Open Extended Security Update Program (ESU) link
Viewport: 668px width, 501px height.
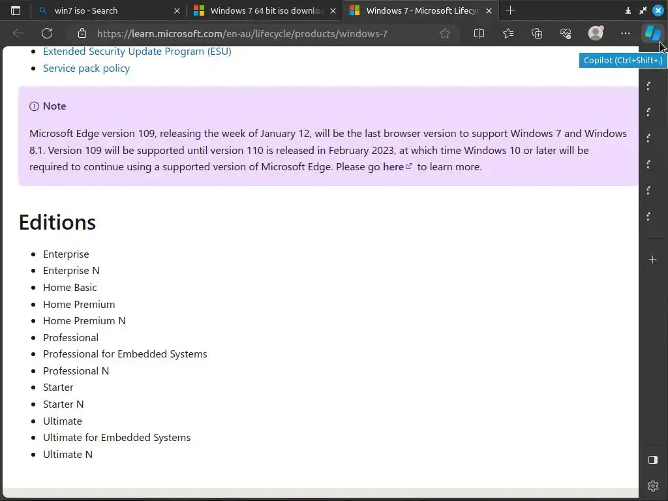point(137,52)
